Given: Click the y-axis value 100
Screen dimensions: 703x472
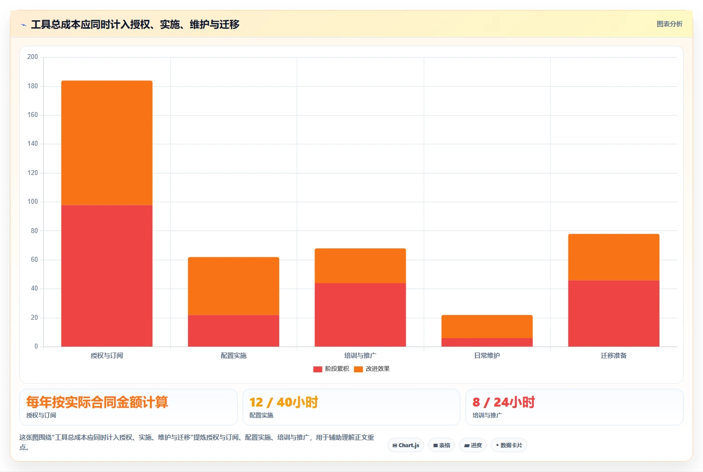Looking at the screenshot, I should point(33,202).
